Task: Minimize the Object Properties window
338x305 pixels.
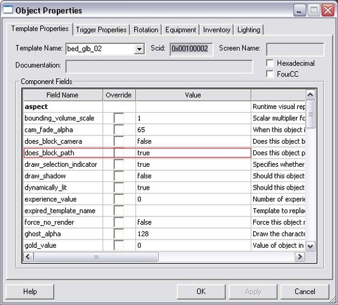Action: tap(300, 10)
